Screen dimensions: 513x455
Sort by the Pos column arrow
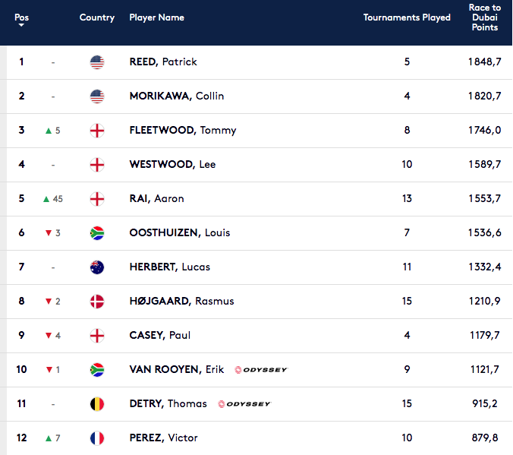(21, 25)
